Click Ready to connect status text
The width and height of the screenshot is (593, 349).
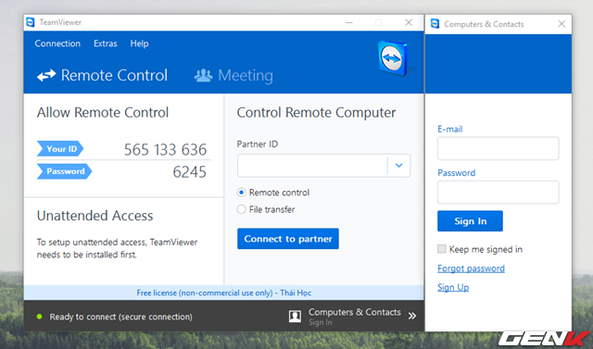point(121,317)
